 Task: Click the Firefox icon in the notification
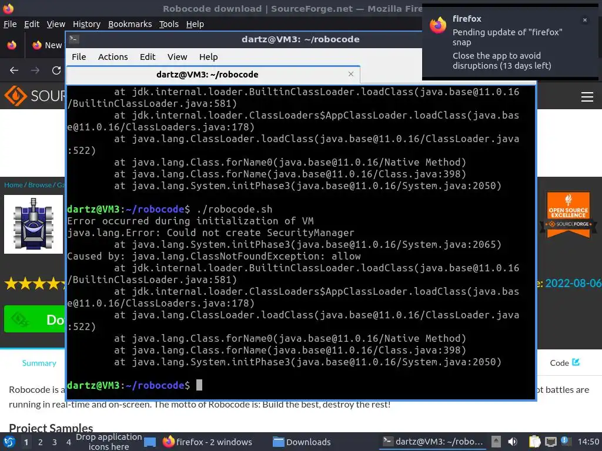coord(438,26)
